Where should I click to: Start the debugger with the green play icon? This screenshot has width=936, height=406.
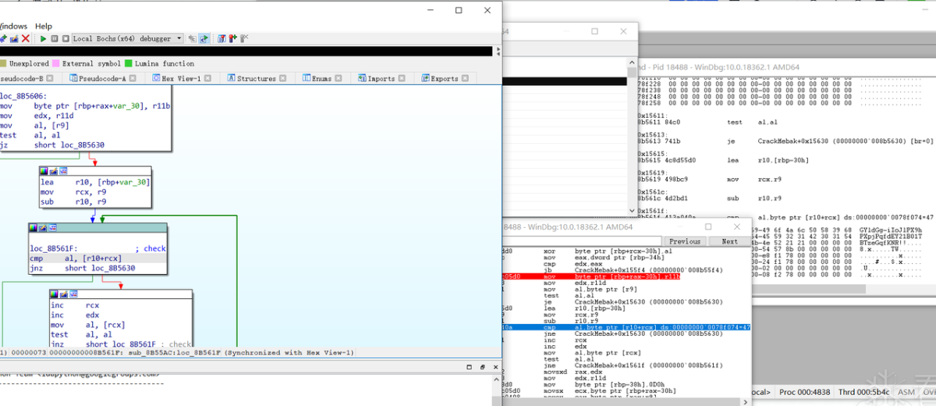(43, 38)
